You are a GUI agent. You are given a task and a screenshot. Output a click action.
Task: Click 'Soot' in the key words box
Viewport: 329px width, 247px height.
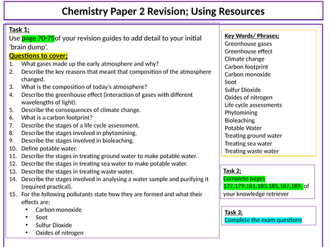[230, 82]
